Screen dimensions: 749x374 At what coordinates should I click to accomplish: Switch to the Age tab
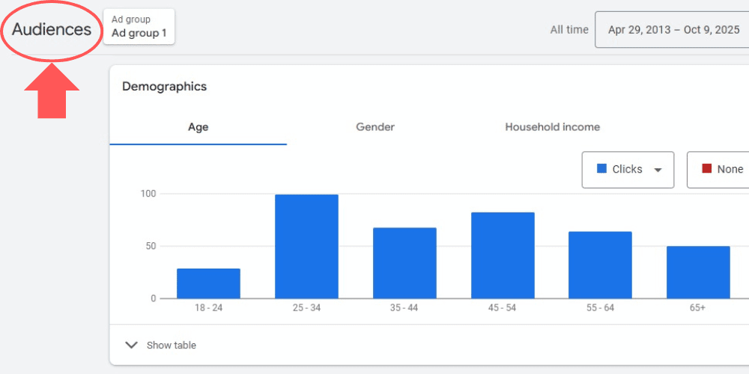(198, 127)
